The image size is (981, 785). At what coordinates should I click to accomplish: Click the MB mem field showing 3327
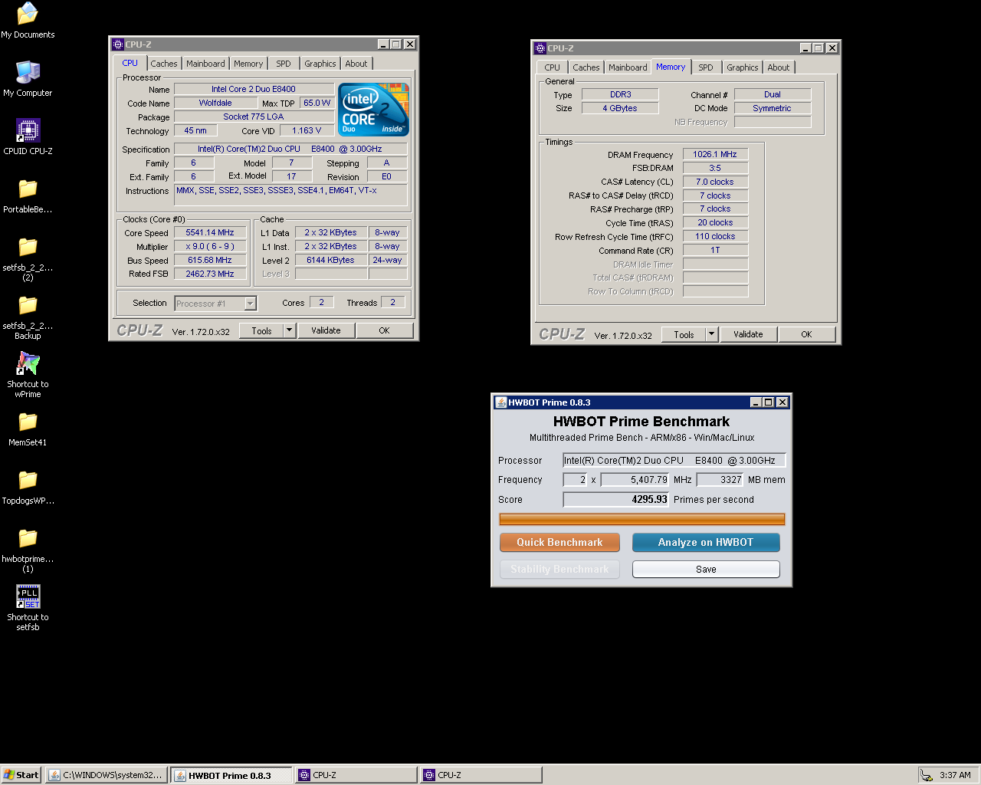pos(720,480)
